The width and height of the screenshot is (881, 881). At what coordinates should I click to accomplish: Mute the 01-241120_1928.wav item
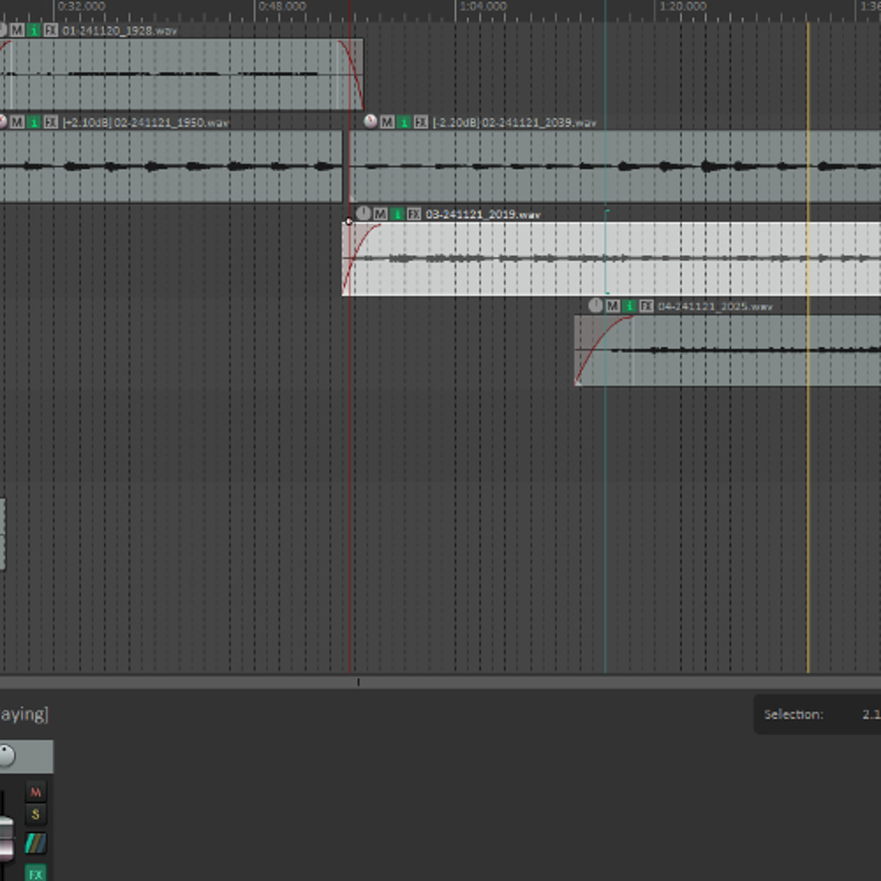(x=17, y=30)
